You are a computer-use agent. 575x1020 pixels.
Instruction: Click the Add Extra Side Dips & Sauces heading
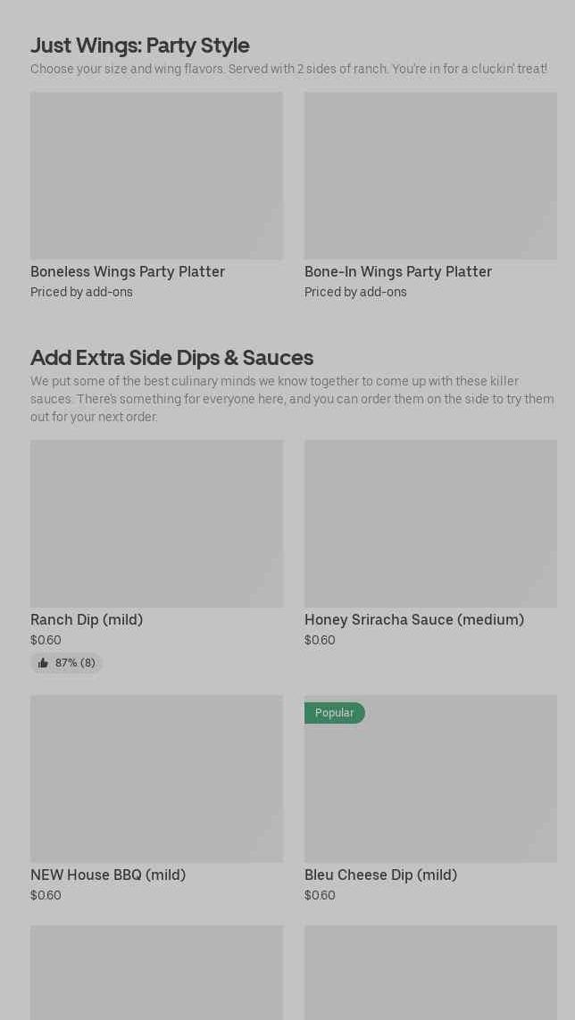(x=171, y=357)
